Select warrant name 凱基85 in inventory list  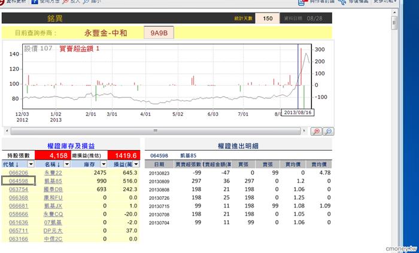[x=53, y=181]
